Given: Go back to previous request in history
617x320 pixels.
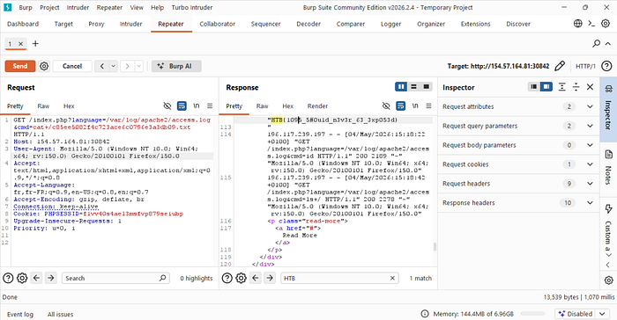Looking at the screenshot, I should tap(102, 66).
